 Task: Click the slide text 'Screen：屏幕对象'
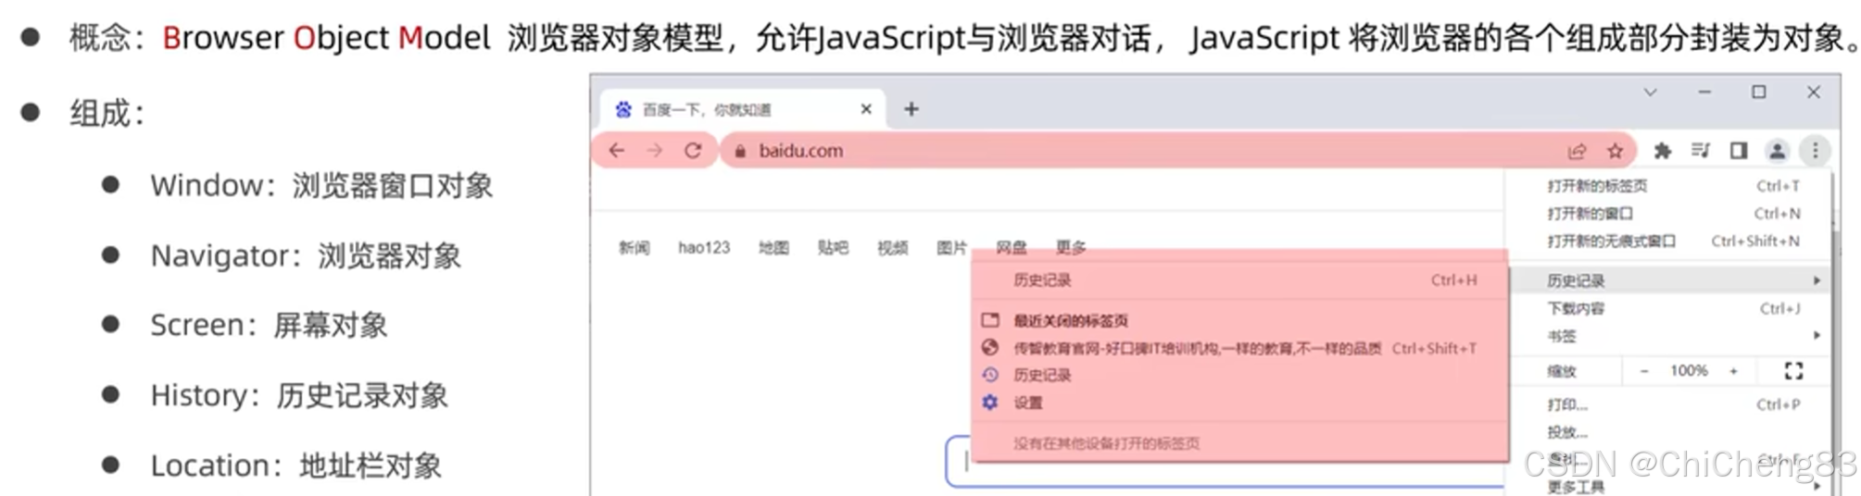pyautogui.click(x=270, y=326)
